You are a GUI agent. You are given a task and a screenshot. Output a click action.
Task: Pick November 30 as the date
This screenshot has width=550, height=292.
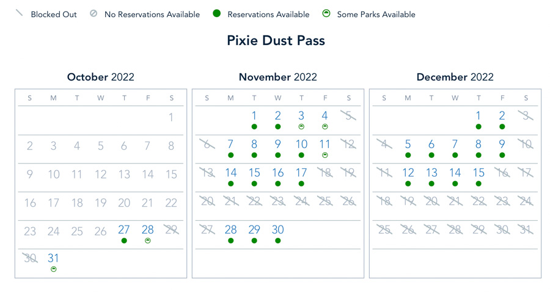coord(278,230)
